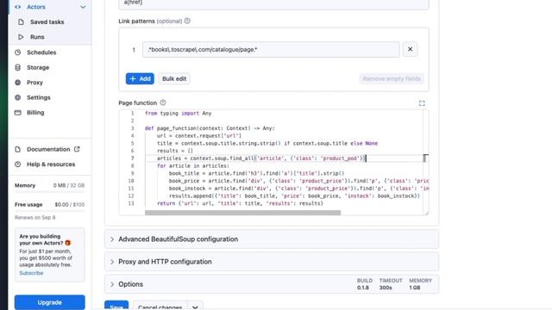The image size is (552, 310).
Task: Click Documentation external link icon
Action: coord(77,149)
